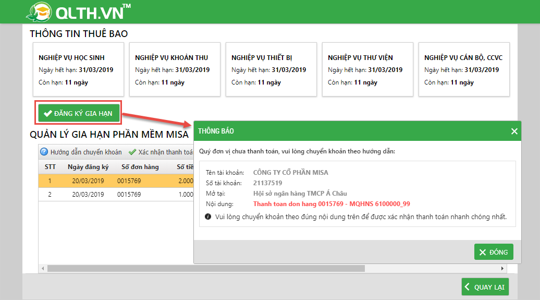Click the Xác nhận thanh toán option
The width and height of the screenshot is (540, 300).
click(x=161, y=152)
